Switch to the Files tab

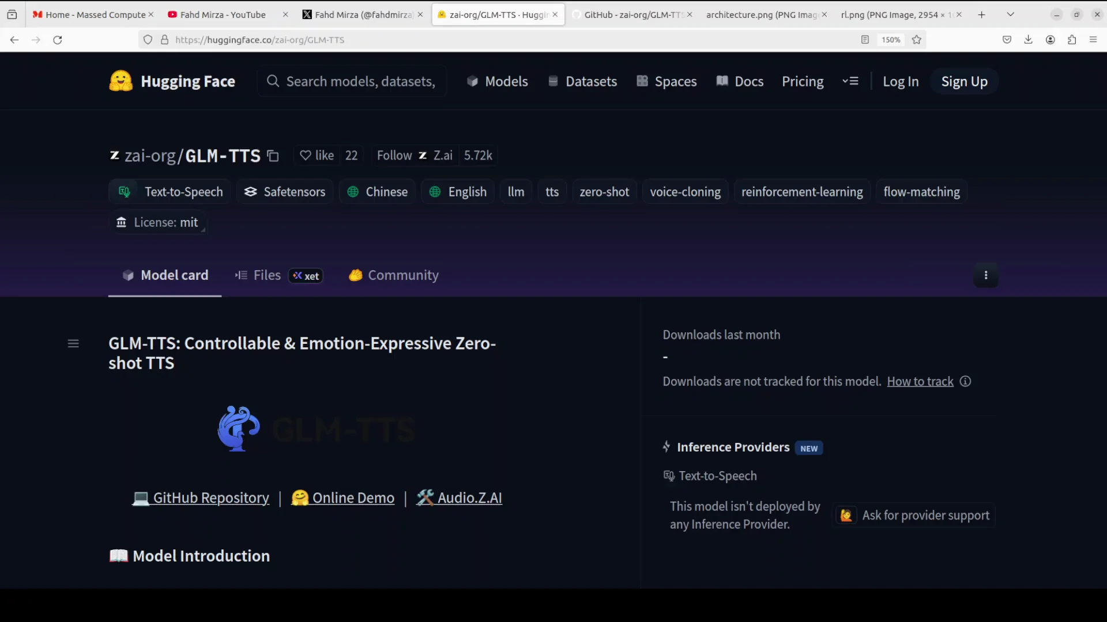click(265, 275)
